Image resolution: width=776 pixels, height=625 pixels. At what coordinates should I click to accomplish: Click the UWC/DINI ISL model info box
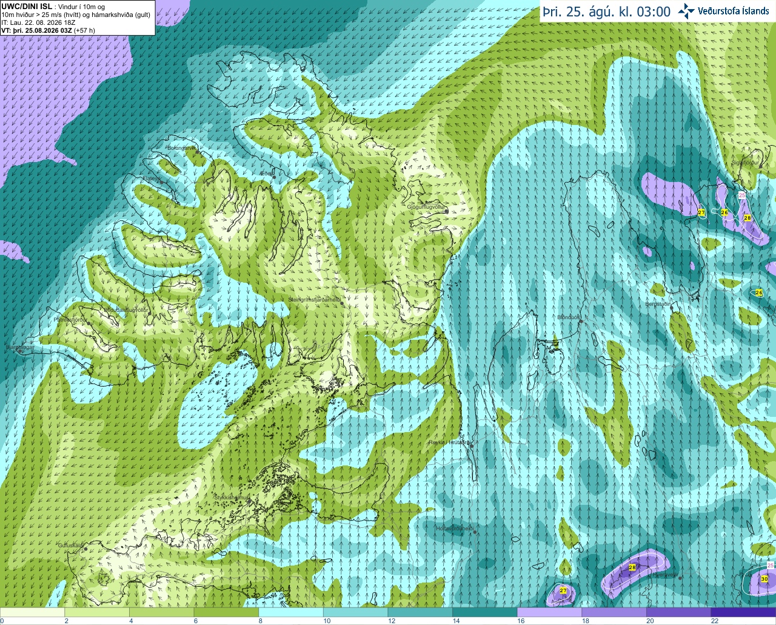(x=77, y=18)
